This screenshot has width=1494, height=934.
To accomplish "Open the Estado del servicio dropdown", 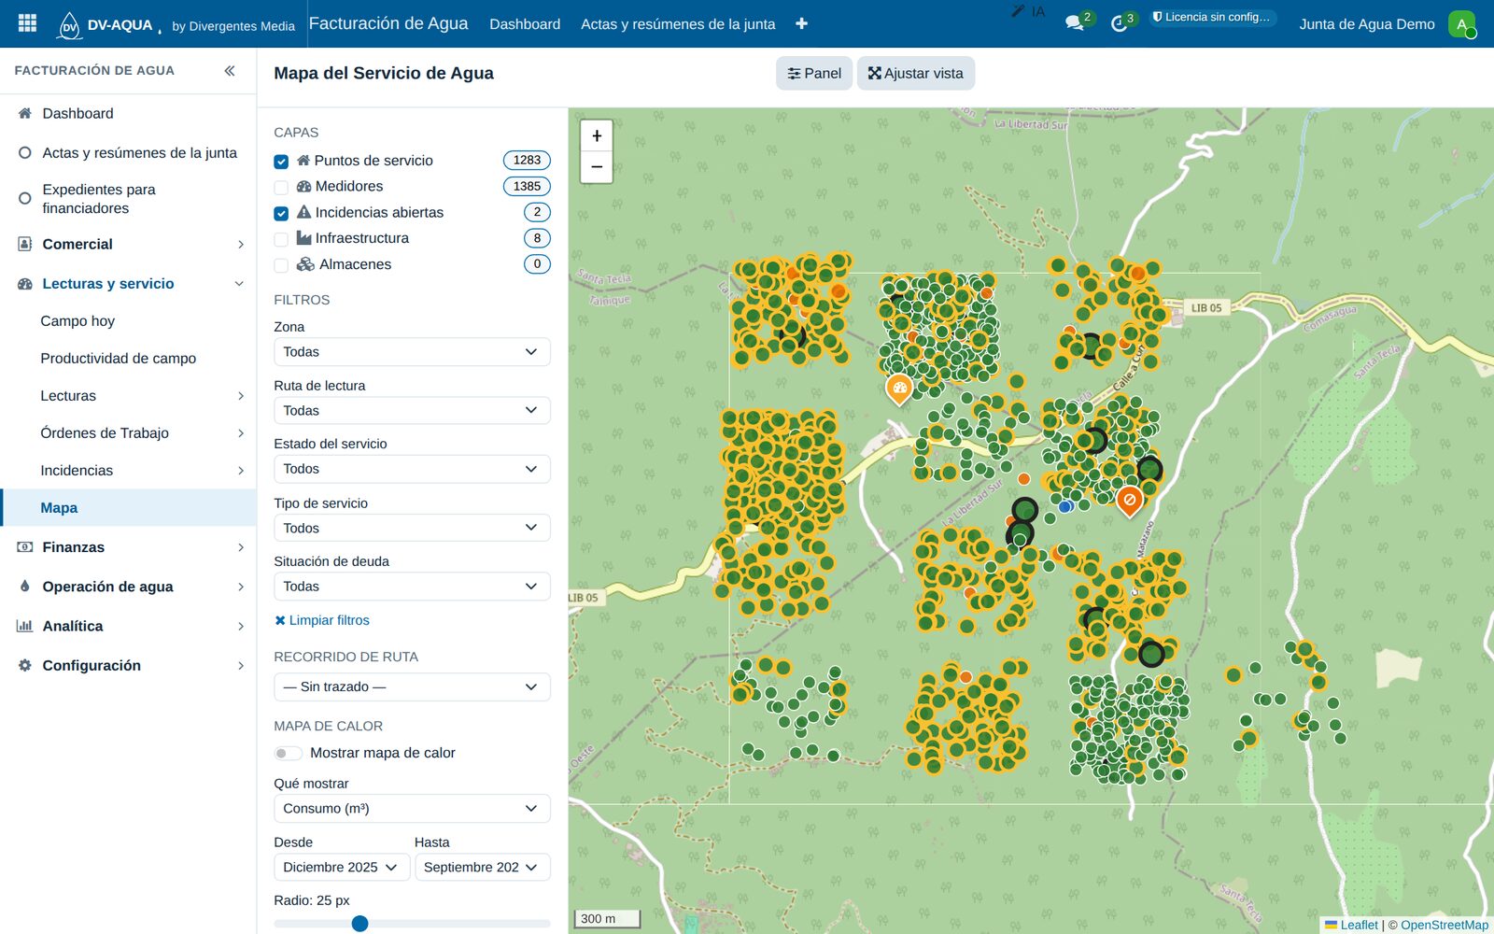I will click(x=412, y=469).
